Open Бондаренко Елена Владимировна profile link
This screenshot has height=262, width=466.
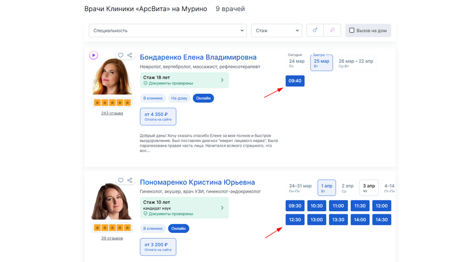[198, 57]
